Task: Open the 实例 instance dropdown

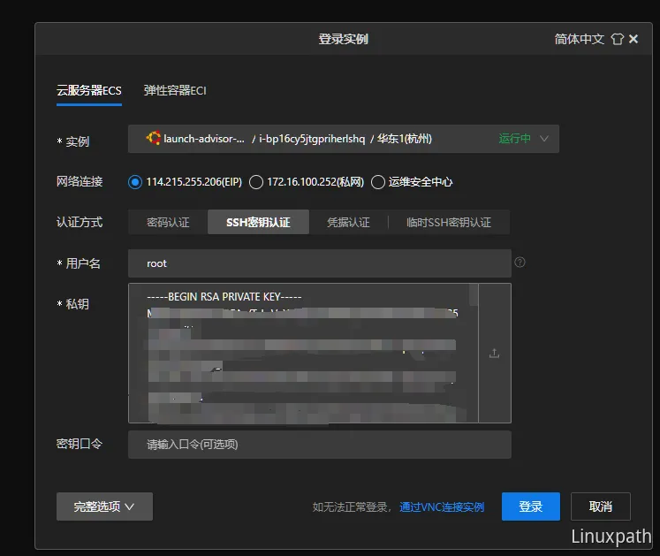Action: [x=344, y=139]
